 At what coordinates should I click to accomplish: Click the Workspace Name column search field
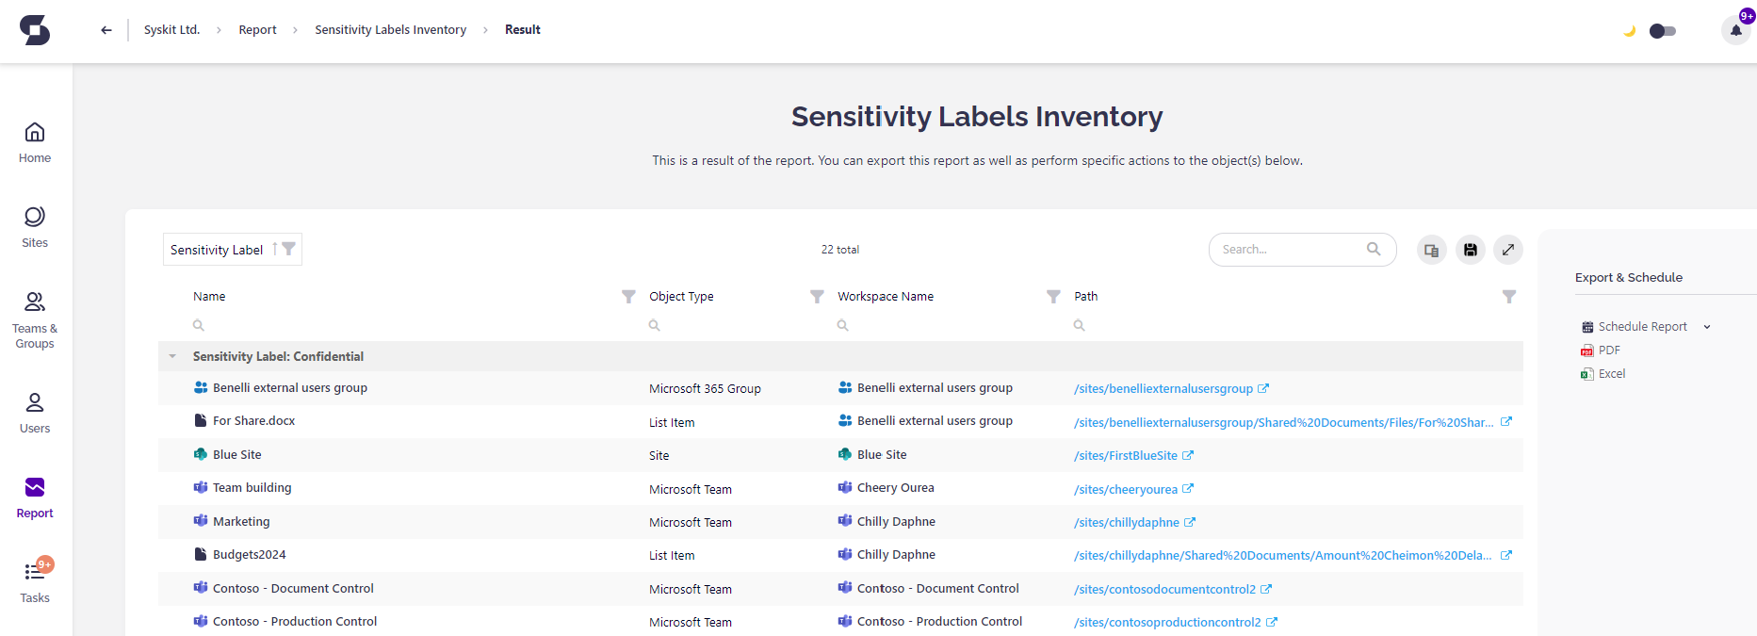pos(948,325)
